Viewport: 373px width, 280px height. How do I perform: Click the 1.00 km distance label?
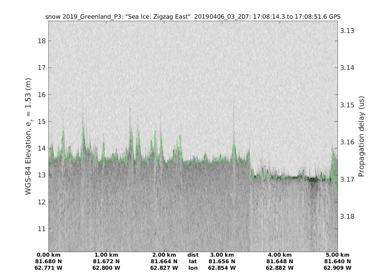(x=106, y=255)
